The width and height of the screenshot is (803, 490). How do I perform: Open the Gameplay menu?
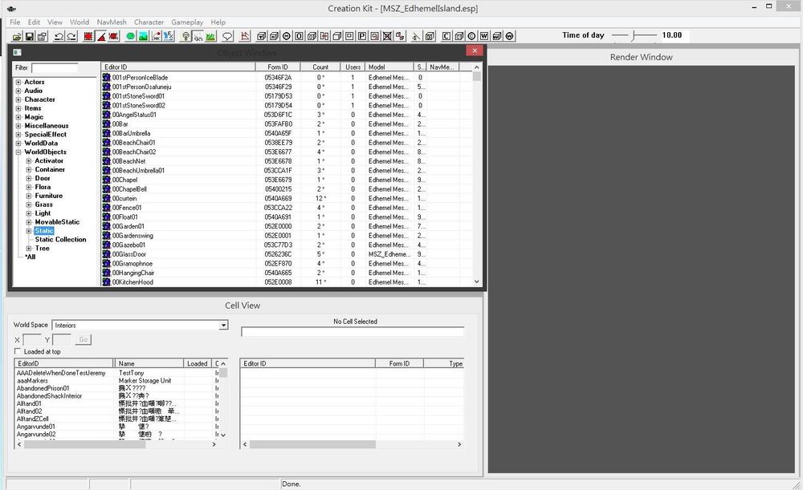pos(187,22)
